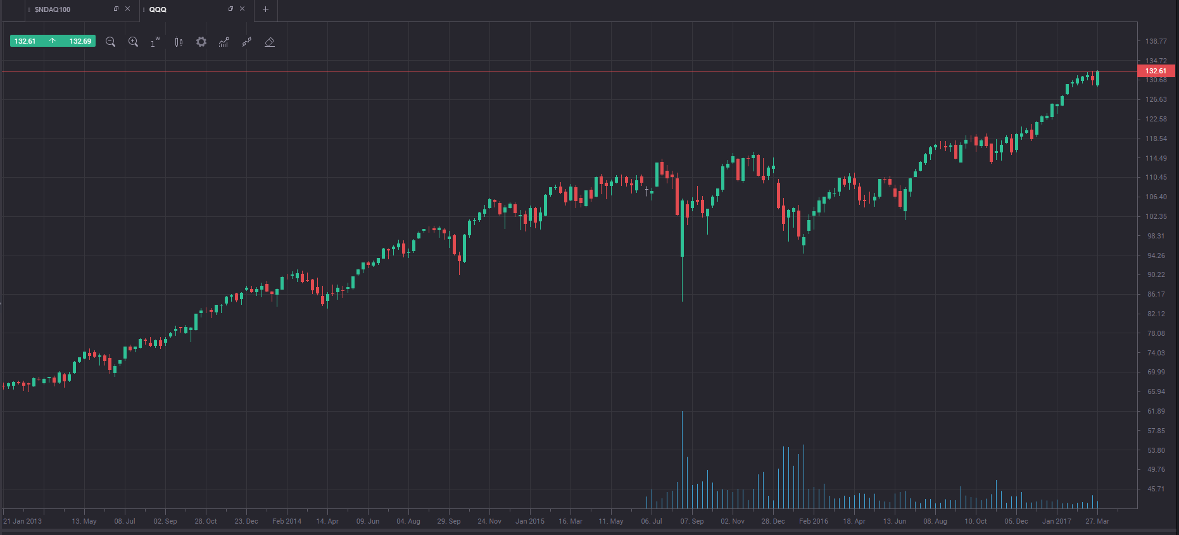Screen dimensions: 1179x535
Task: Detach the $NDAQ100 tab into new window
Action: click(116, 9)
